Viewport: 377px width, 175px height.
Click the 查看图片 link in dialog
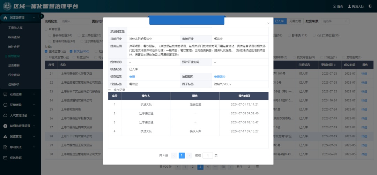coord(220,77)
